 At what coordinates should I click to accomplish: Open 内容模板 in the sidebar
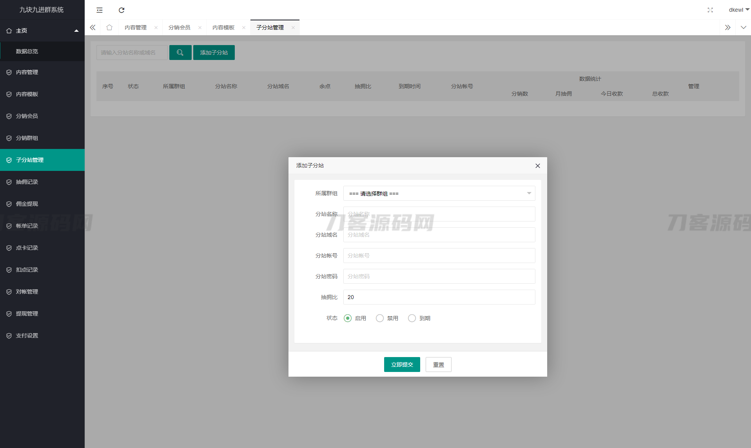click(42, 94)
